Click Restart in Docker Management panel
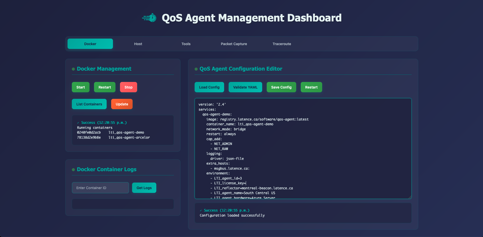The width and height of the screenshot is (483, 237). tap(105, 87)
